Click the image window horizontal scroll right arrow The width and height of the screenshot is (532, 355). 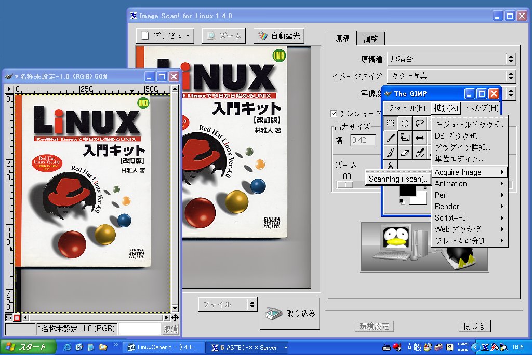point(166,317)
